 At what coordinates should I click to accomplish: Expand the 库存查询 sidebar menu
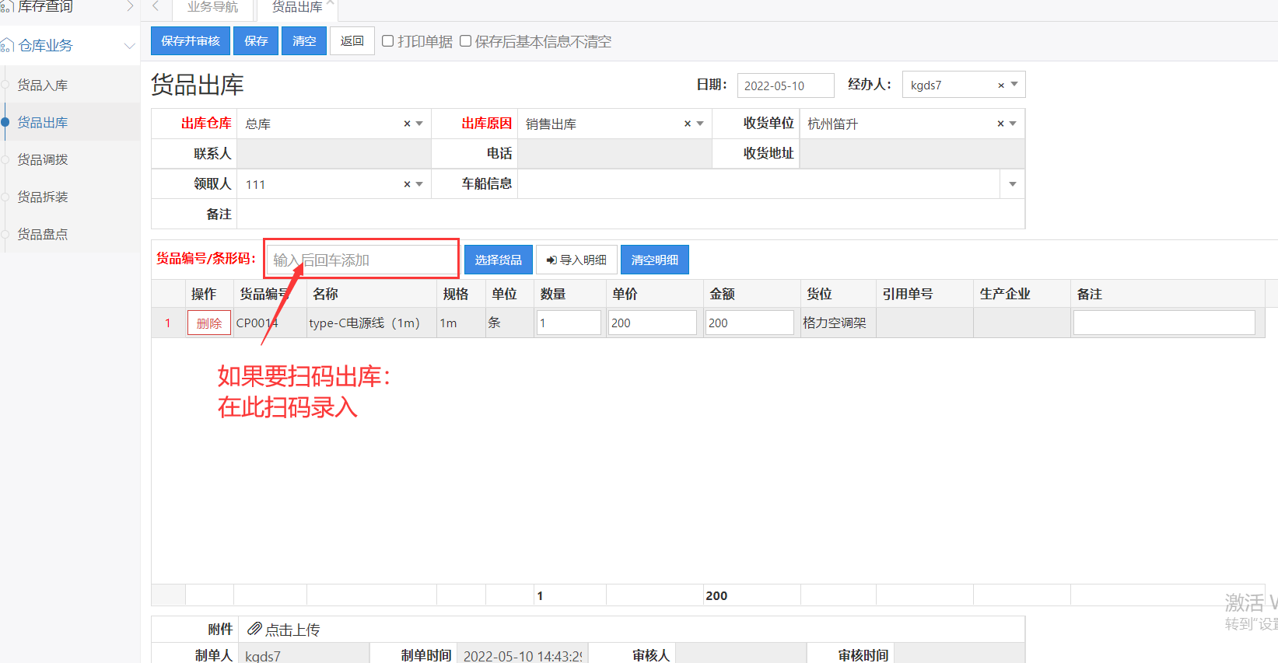[x=70, y=7]
